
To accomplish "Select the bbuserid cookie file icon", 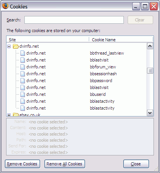I will (x=23, y=94).
